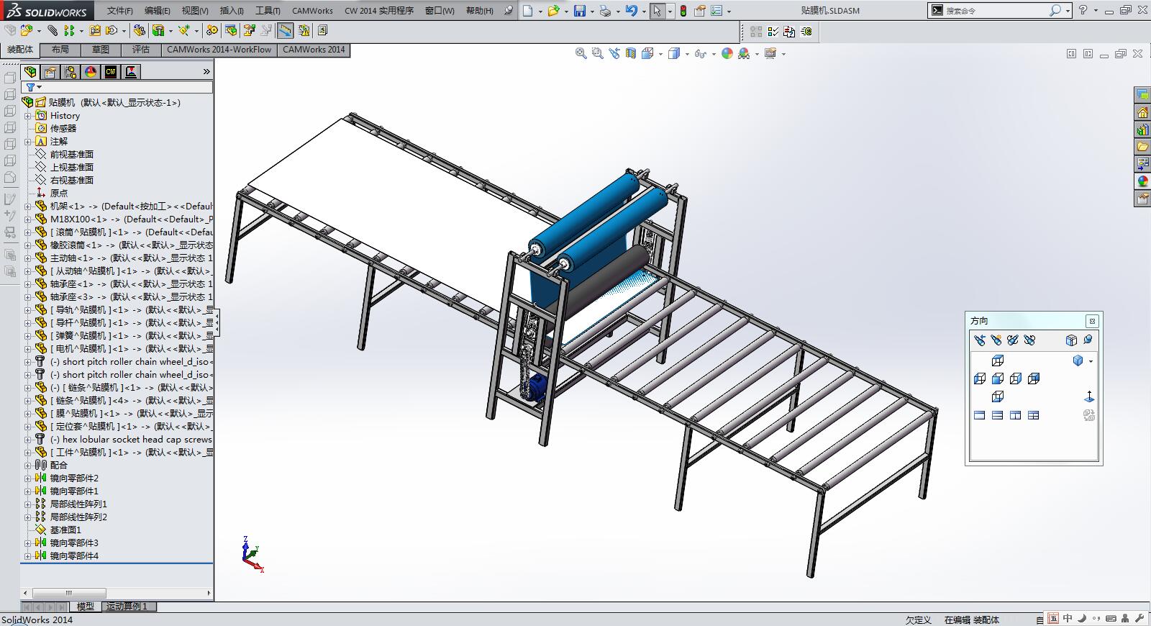Click the View Selector cube icon in 方向 panel
The width and height of the screenshot is (1151, 626).
point(1071,340)
